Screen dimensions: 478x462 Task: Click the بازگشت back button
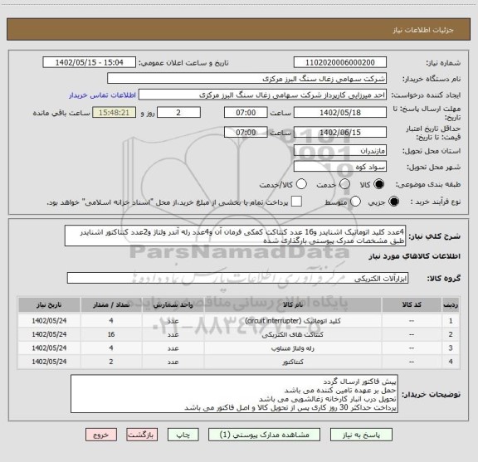click(142, 435)
